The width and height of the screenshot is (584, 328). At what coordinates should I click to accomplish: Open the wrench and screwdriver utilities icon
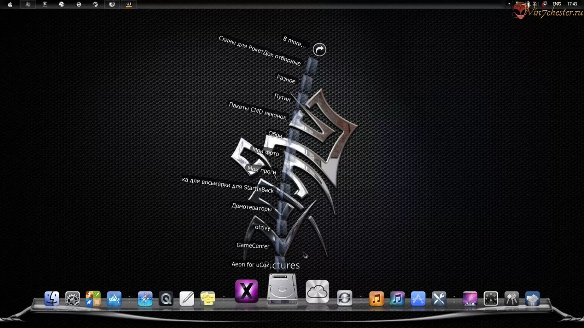pyautogui.click(x=439, y=299)
